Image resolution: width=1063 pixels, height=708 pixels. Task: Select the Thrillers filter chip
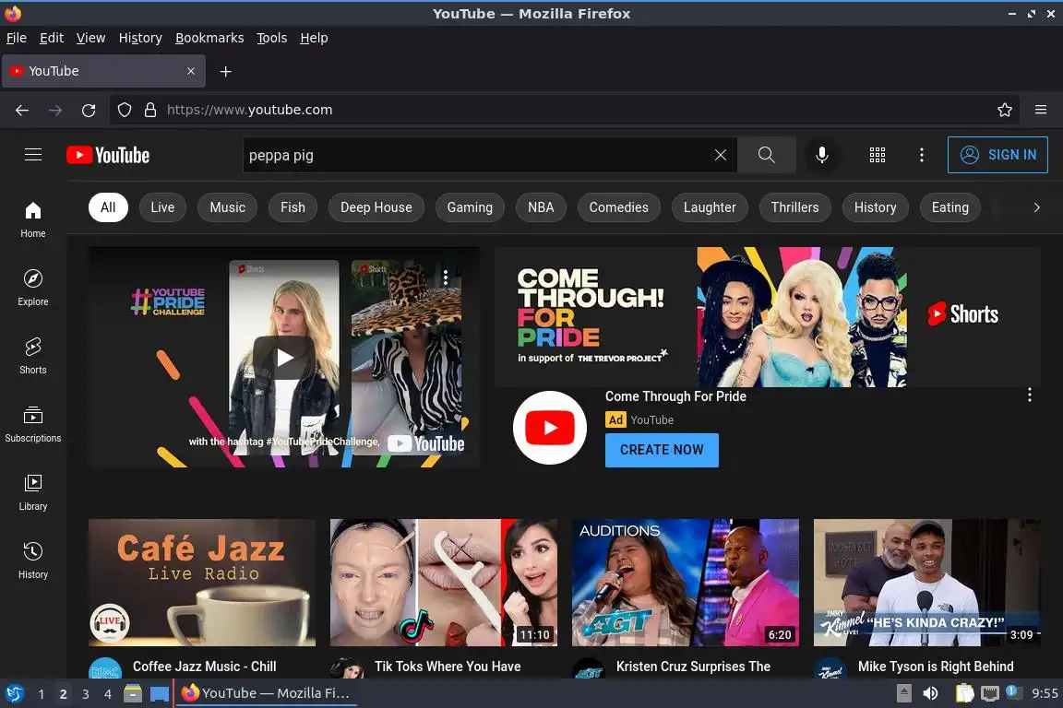(795, 207)
